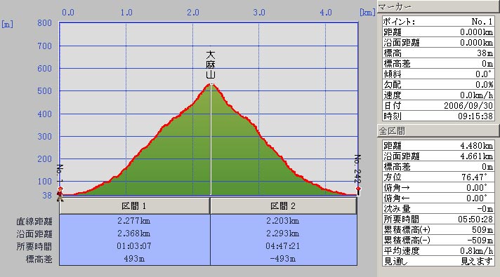Click the 勾配 0.0% row
500x277 pixels.
click(x=438, y=85)
